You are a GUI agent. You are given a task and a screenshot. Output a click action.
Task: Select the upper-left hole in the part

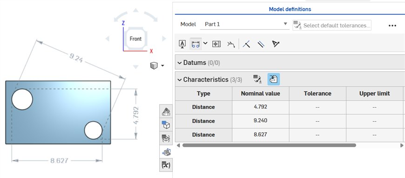[22, 99]
